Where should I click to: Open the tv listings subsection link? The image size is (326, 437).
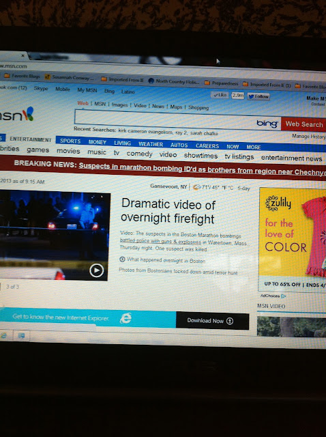[239, 157]
